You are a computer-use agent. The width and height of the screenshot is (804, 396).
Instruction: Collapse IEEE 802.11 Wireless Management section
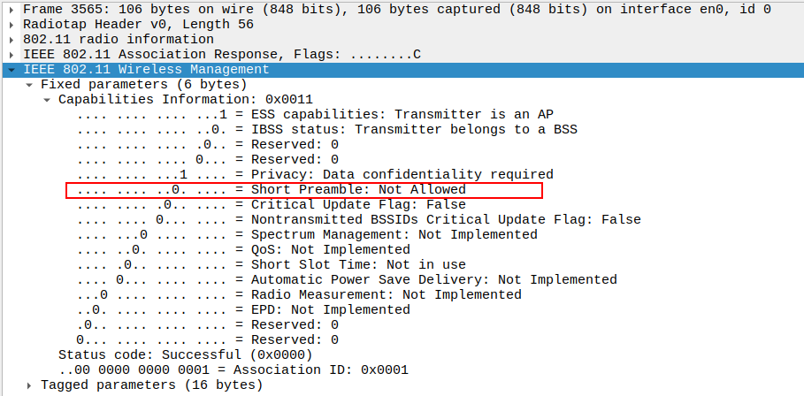coord(11,69)
